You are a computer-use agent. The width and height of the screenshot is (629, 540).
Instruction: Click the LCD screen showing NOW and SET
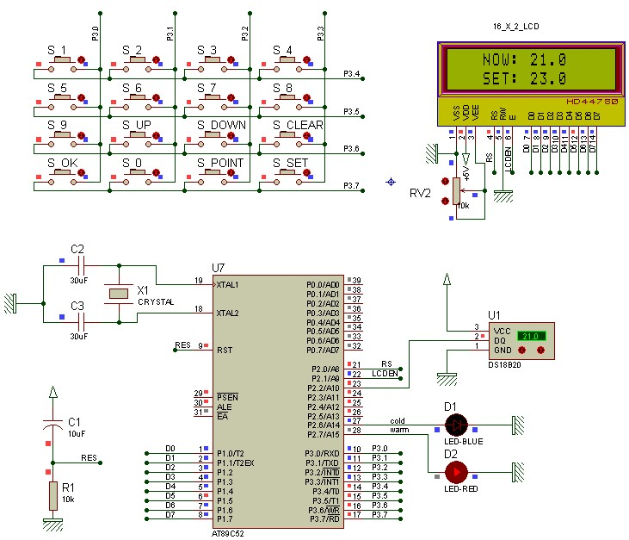click(531, 69)
